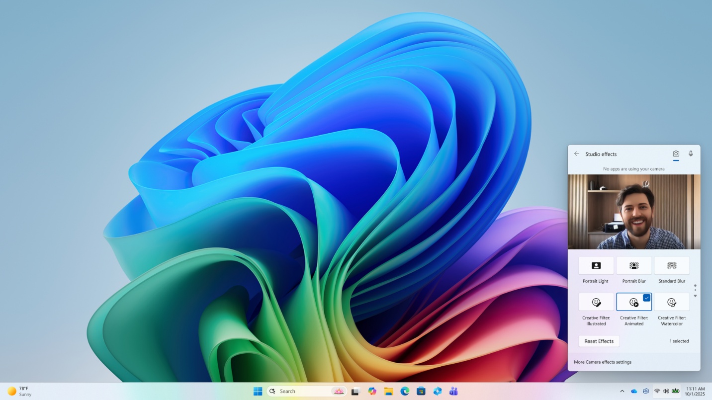This screenshot has height=400, width=712.
Task: Enable the Standard Blur effect
Action: (672, 265)
